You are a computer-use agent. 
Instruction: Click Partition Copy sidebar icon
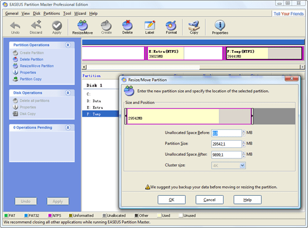pos(15,79)
